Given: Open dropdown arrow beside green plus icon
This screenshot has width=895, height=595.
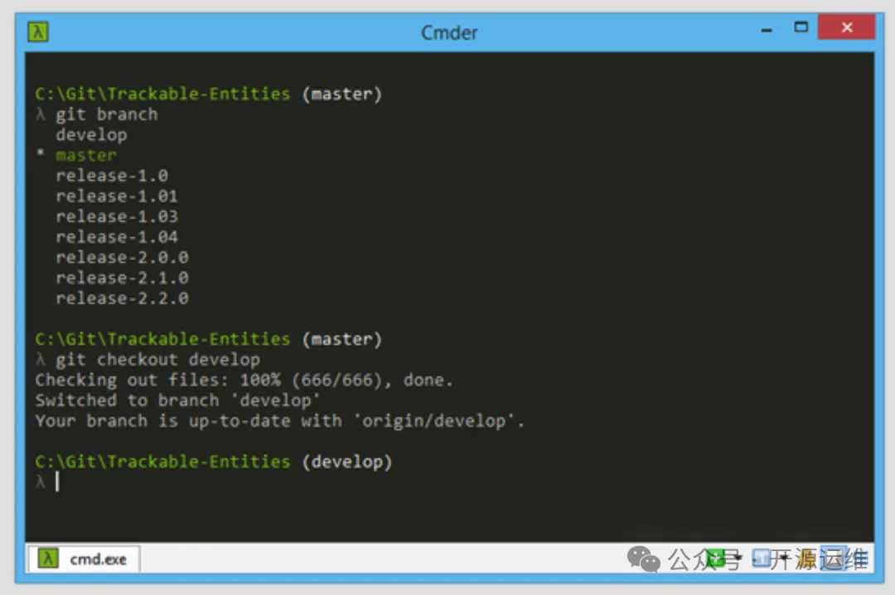Looking at the screenshot, I should click(x=737, y=559).
